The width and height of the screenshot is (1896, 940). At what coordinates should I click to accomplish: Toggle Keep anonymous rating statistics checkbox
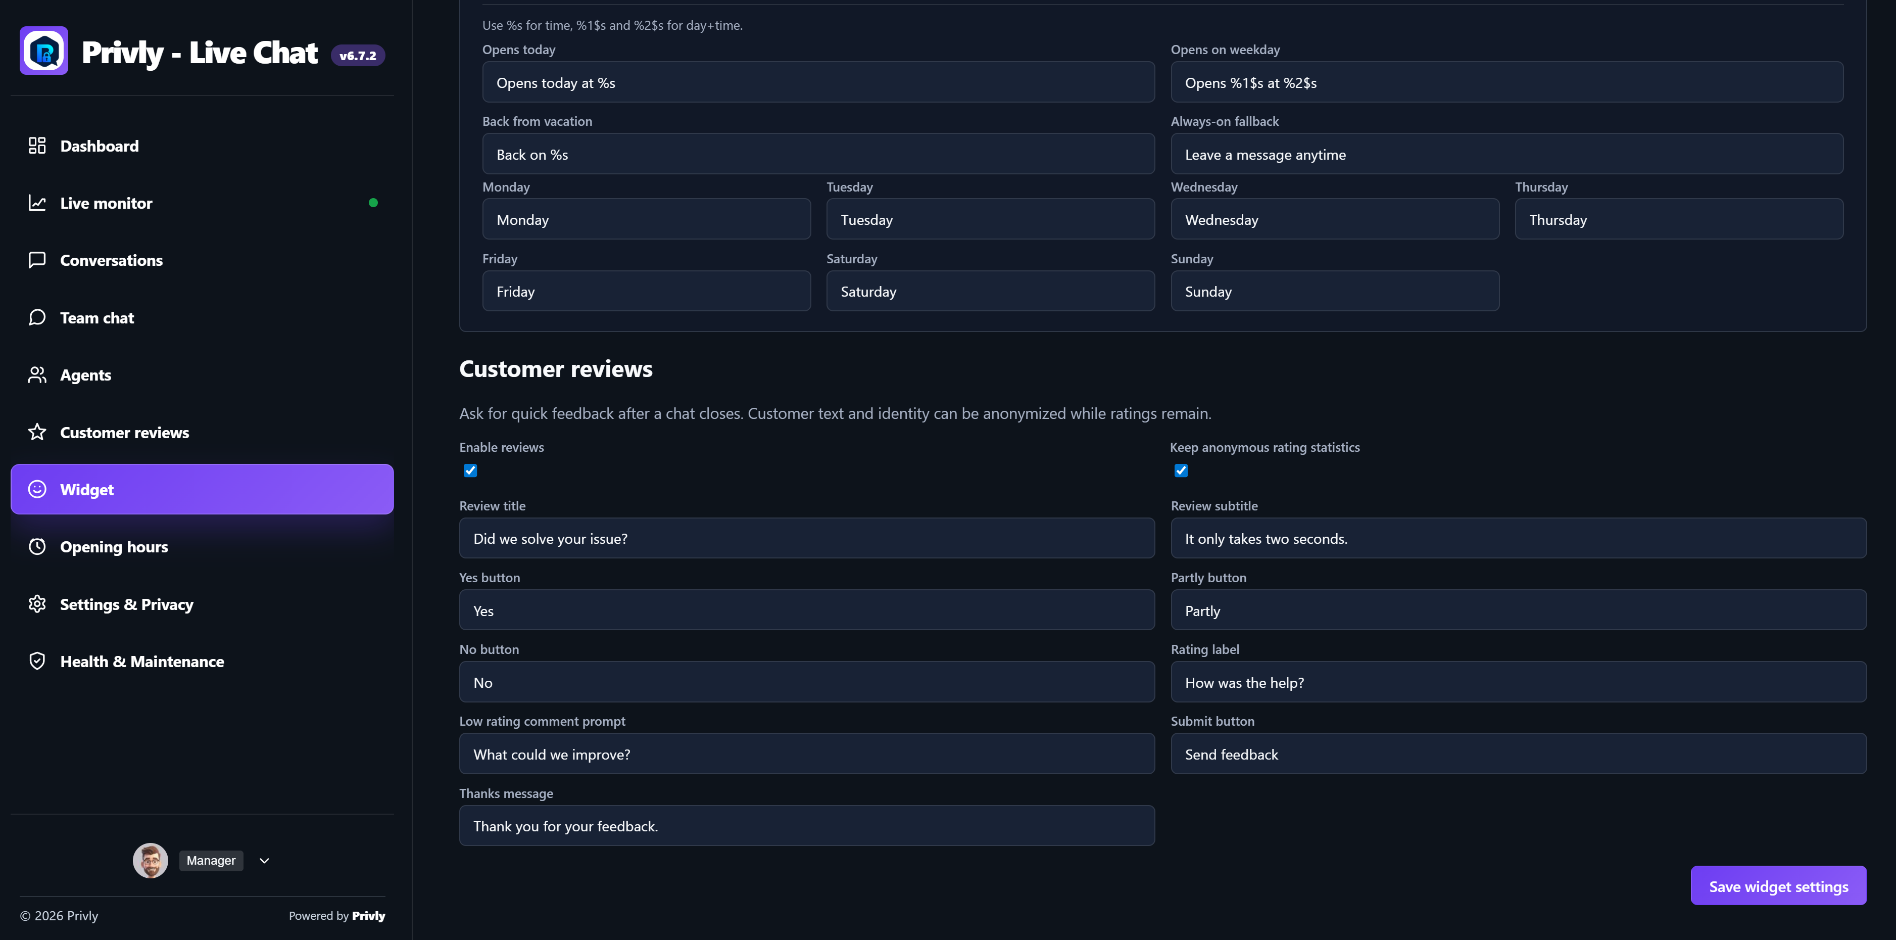click(1181, 471)
